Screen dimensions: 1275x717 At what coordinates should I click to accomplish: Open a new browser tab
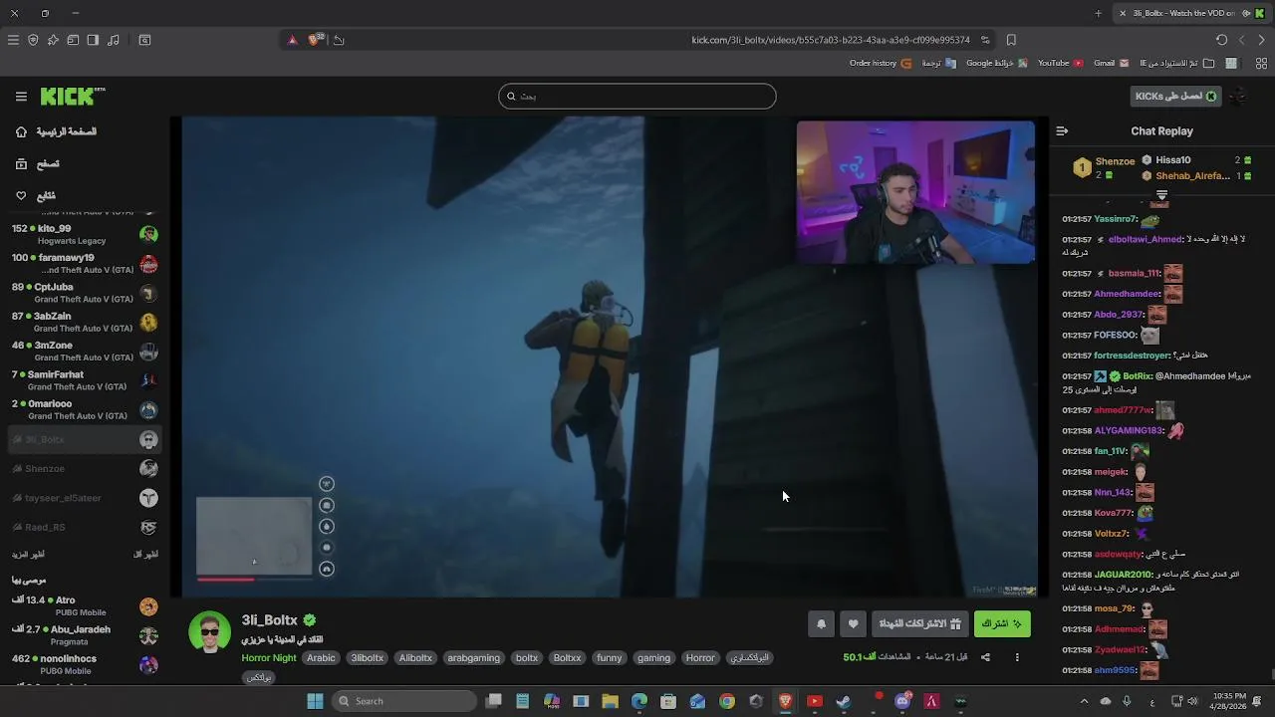click(1098, 13)
